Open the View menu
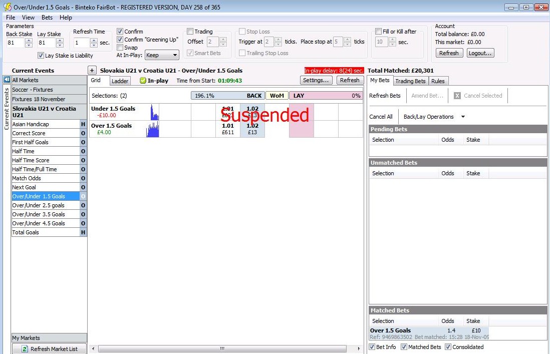550x354 pixels. point(28,18)
